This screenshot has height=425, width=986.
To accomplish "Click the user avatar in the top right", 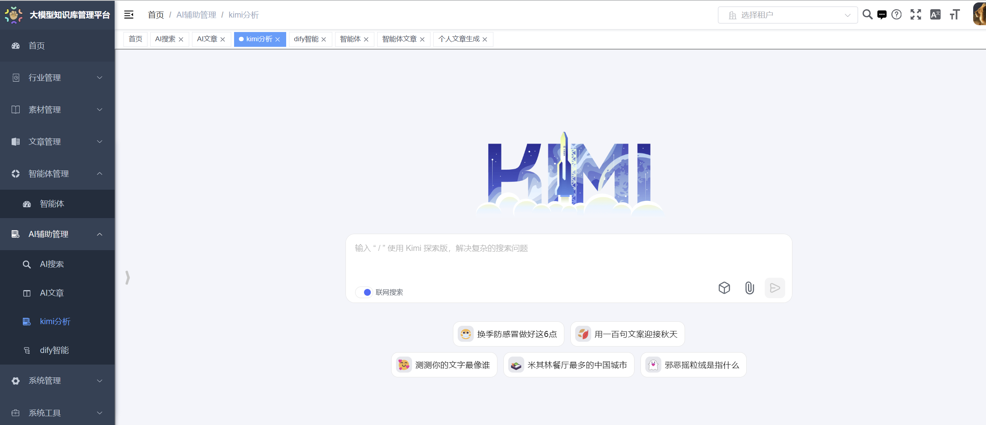I will (x=980, y=14).
